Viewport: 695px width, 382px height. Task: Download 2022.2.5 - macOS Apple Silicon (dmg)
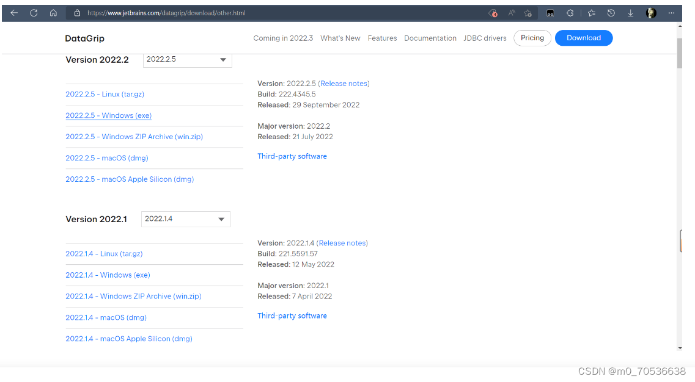pyautogui.click(x=130, y=179)
